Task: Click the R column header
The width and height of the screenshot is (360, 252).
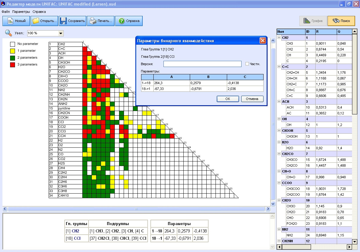Action: 326,31
